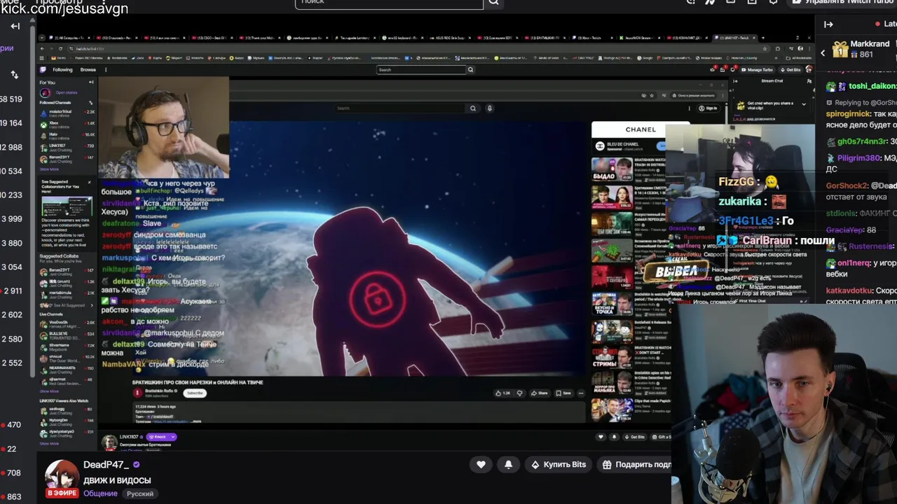
Task: Collapse the outer Twitch left sidebar arrow
Action: [x=15, y=26]
